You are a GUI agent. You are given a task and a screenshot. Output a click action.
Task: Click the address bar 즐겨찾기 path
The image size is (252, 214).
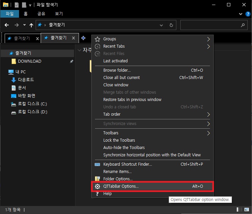coord(57,25)
